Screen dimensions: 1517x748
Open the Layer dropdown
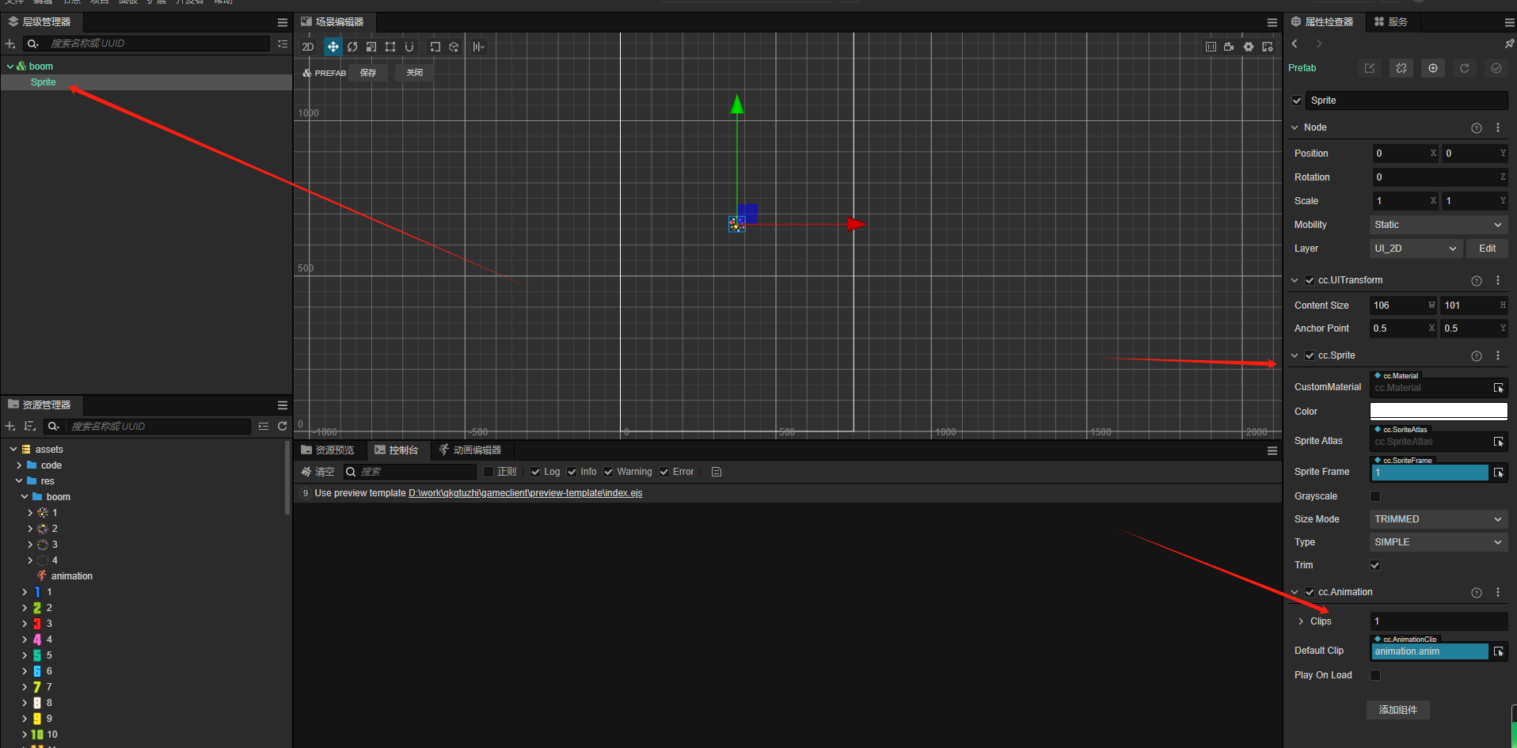coord(1416,249)
